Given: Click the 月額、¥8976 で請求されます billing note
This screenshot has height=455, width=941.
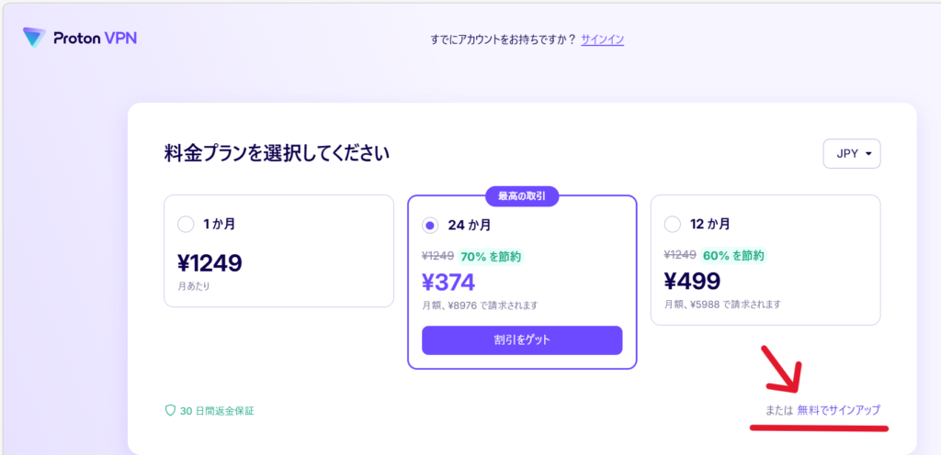Looking at the screenshot, I should pyautogui.click(x=480, y=305).
